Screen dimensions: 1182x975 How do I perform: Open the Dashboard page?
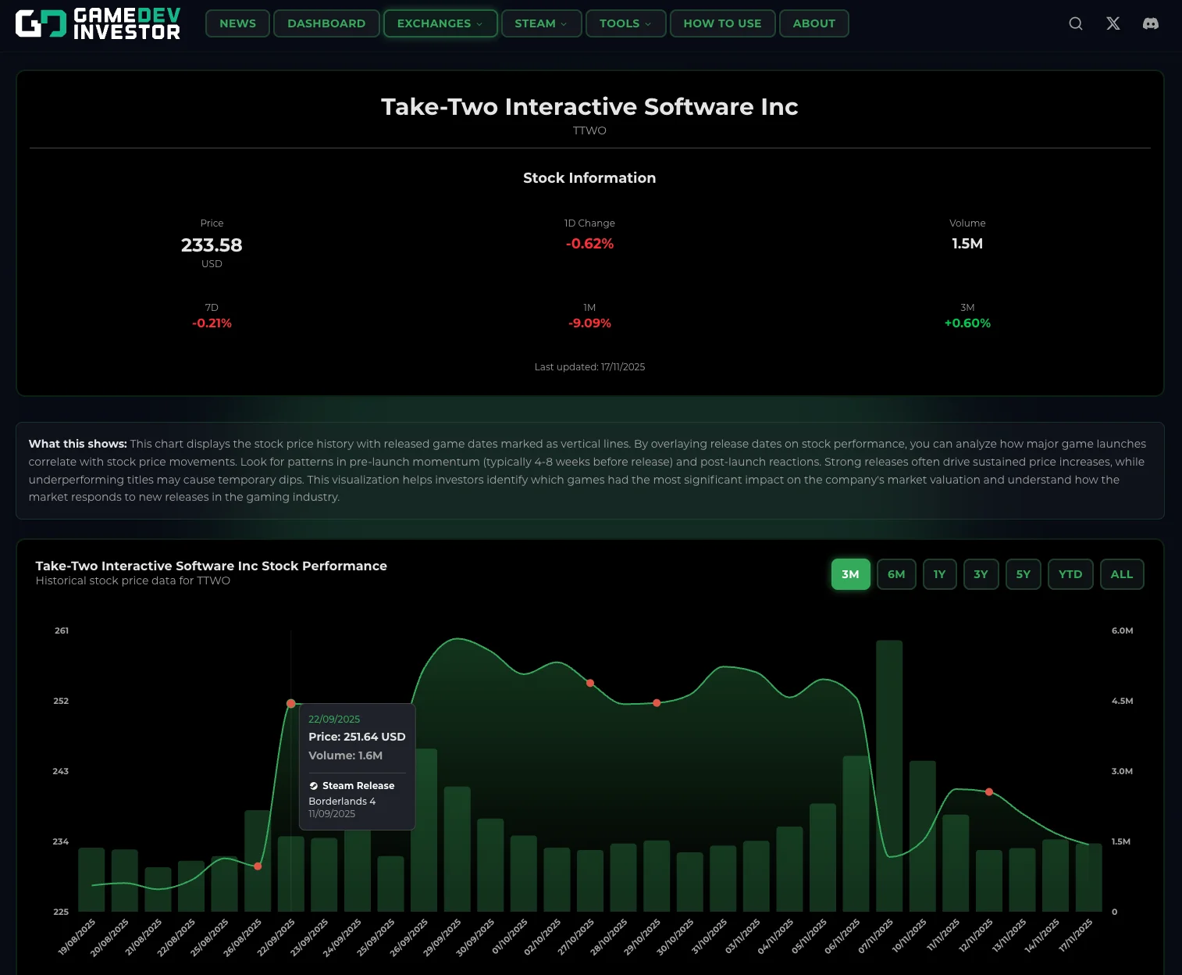pyautogui.click(x=326, y=23)
